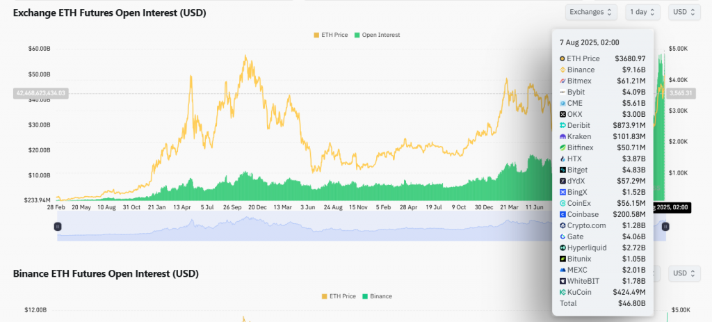
Task: Click the right handle of the range slider
Action: tap(665, 226)
